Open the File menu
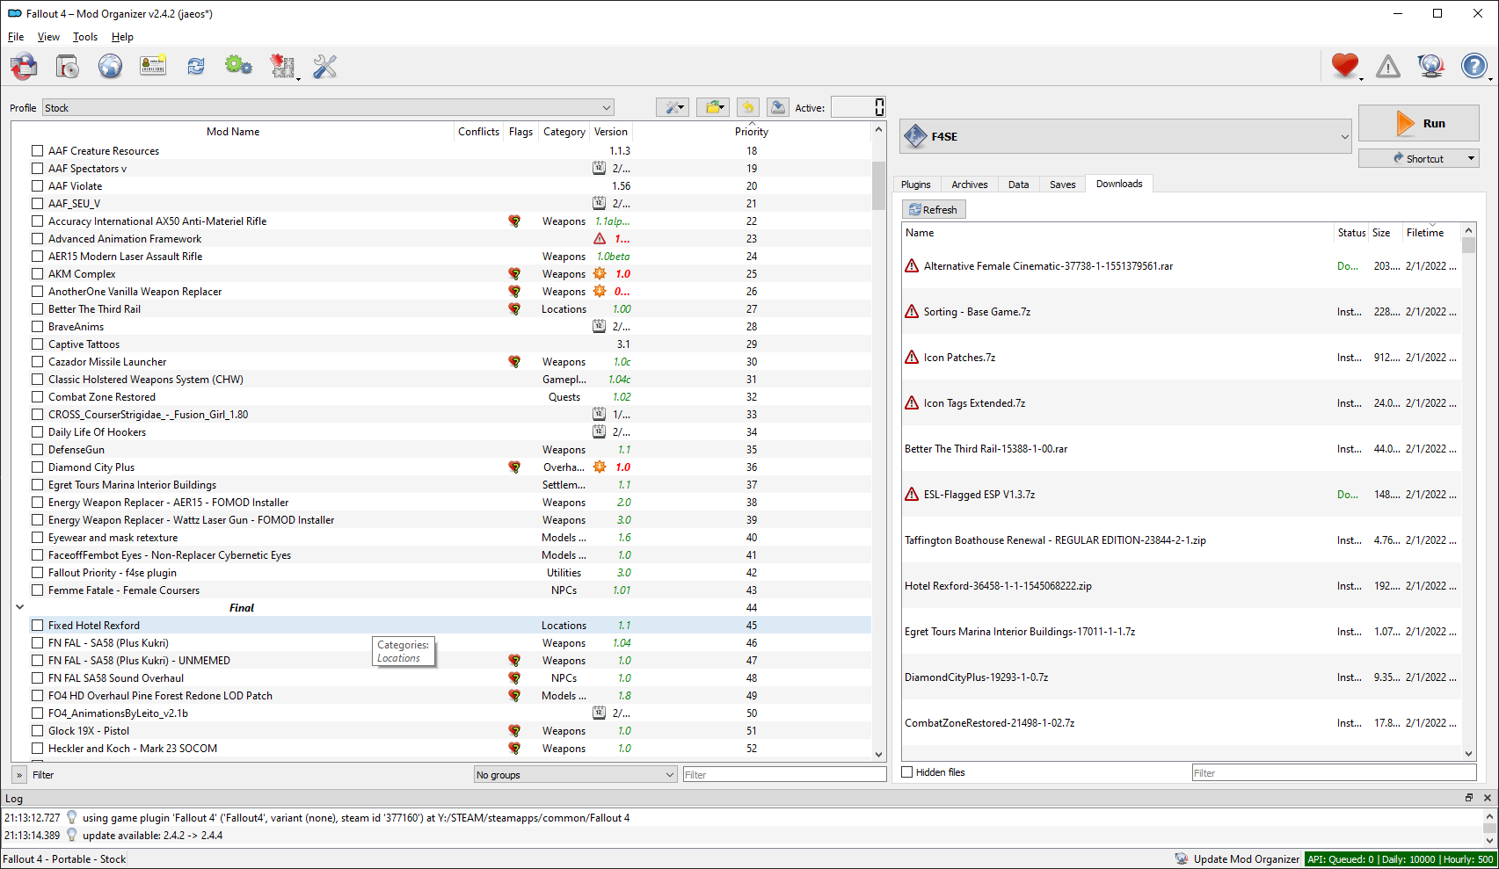The image size is (1499, 869). pyautogui.click(x=16, y=37)
